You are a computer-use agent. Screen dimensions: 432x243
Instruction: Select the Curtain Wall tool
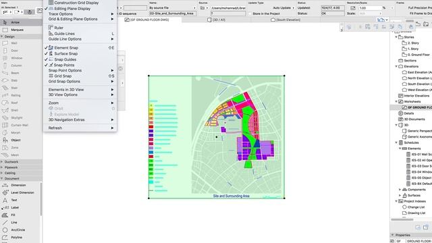click(x=21, y=125)
